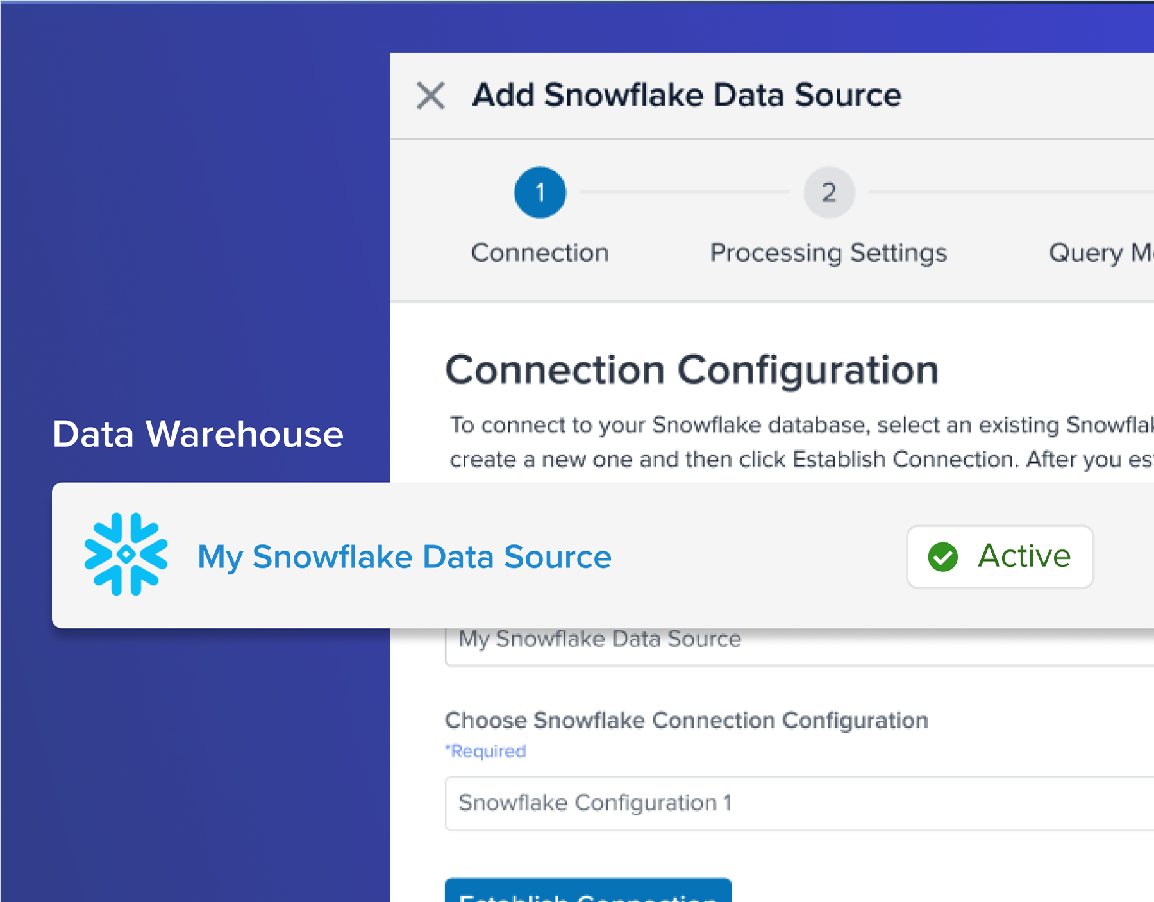The image size is (1154, 902).
Task: Open the Connection step label
Action: [x=540, y=253]
